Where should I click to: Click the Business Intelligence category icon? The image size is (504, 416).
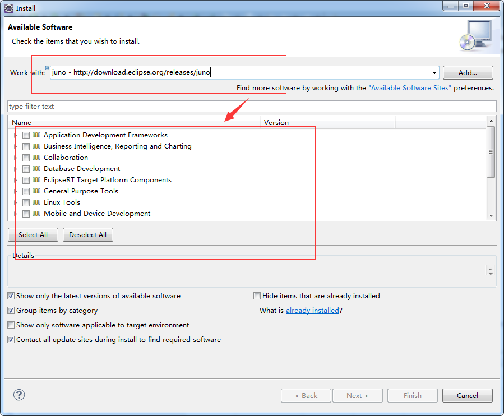point(36,146)
